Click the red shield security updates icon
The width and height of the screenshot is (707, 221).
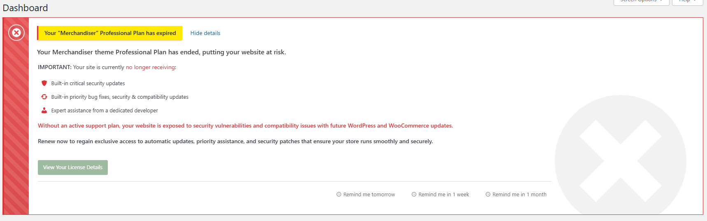click(x=44, y=83)
